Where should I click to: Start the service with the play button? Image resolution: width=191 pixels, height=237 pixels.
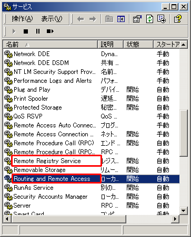pyautogui.click(x=14, y=31)
